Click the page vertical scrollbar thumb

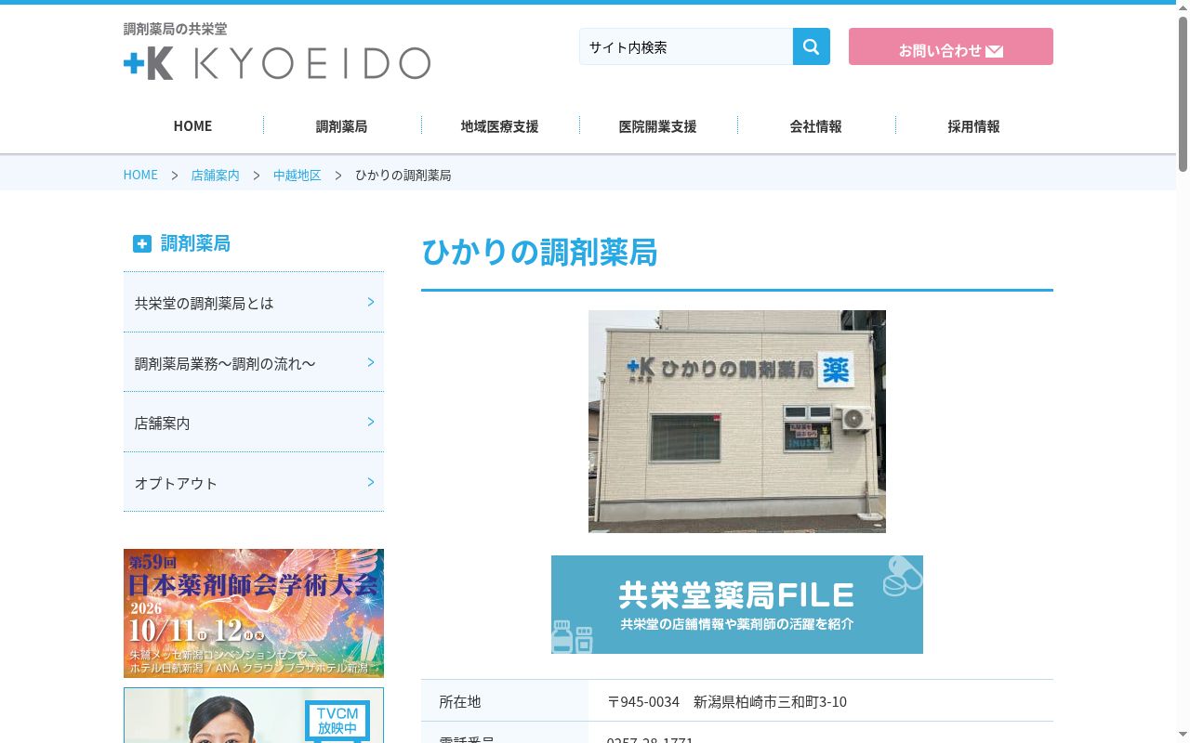pyautogui.click(x=1183, y=93)
